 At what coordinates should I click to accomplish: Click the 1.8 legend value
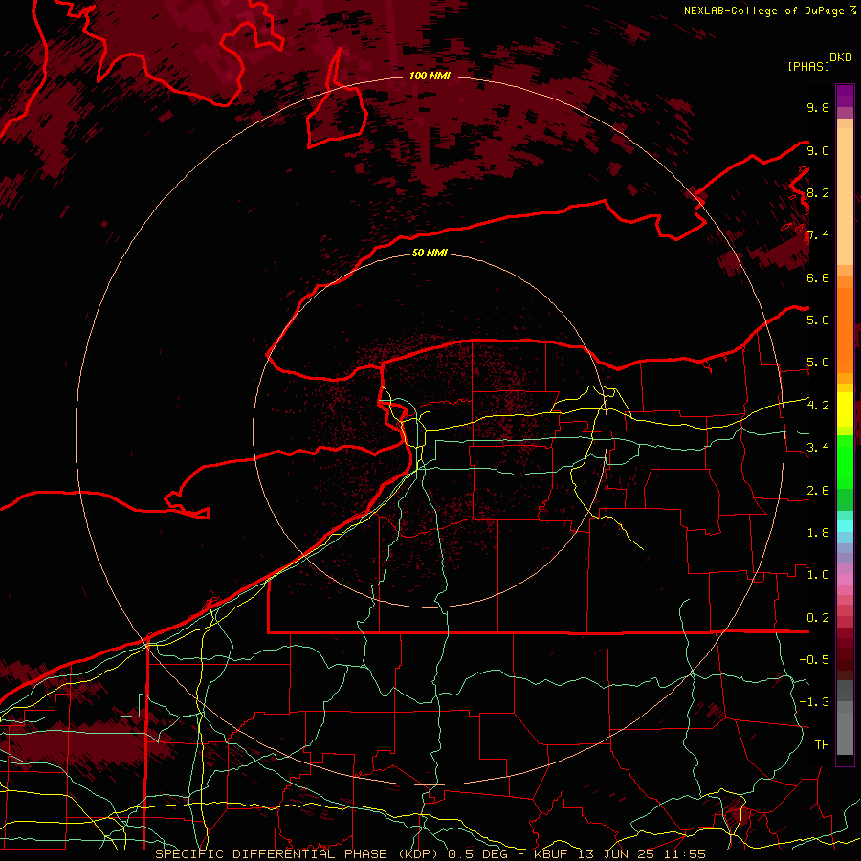pos(818,533)
